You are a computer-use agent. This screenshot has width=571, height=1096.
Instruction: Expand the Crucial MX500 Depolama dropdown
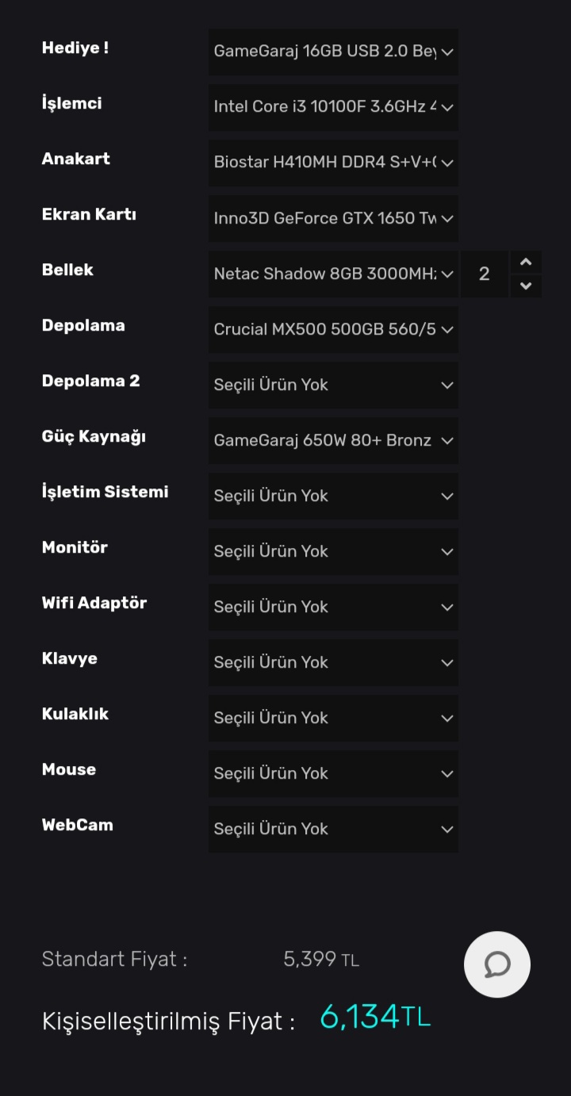[x=333, y=329]
